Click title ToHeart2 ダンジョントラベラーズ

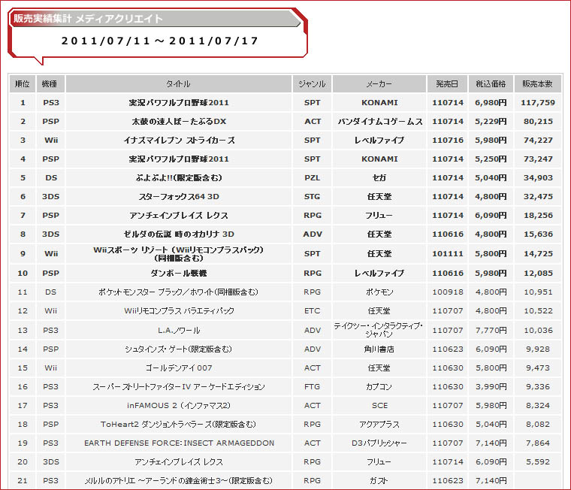(x=179, y=425)
